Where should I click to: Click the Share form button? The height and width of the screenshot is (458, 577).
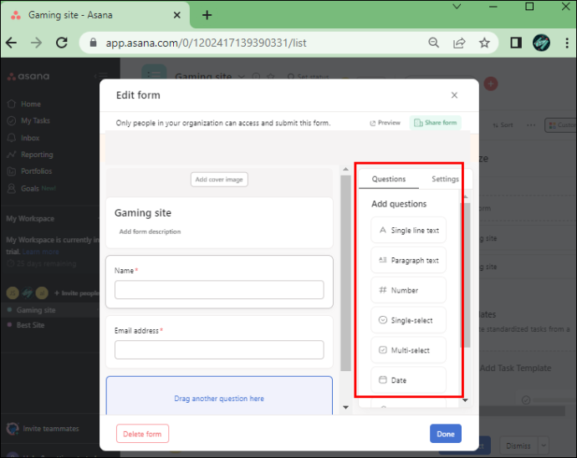436,123
